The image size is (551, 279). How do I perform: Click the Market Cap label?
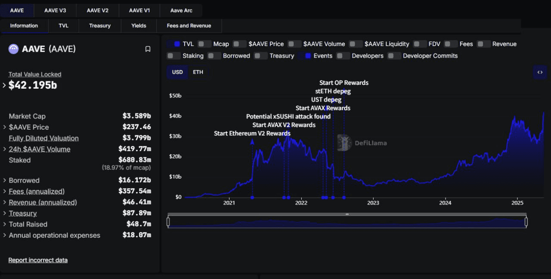27,116
